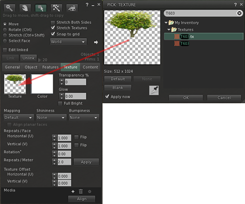Choose the Stretch (Ctrl+Shift) radio option

pos(5,35)
